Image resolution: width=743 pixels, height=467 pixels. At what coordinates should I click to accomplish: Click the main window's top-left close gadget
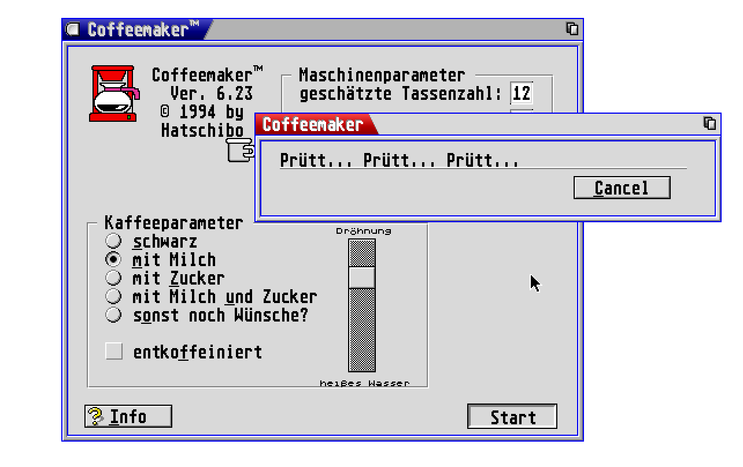coord(72,29)
